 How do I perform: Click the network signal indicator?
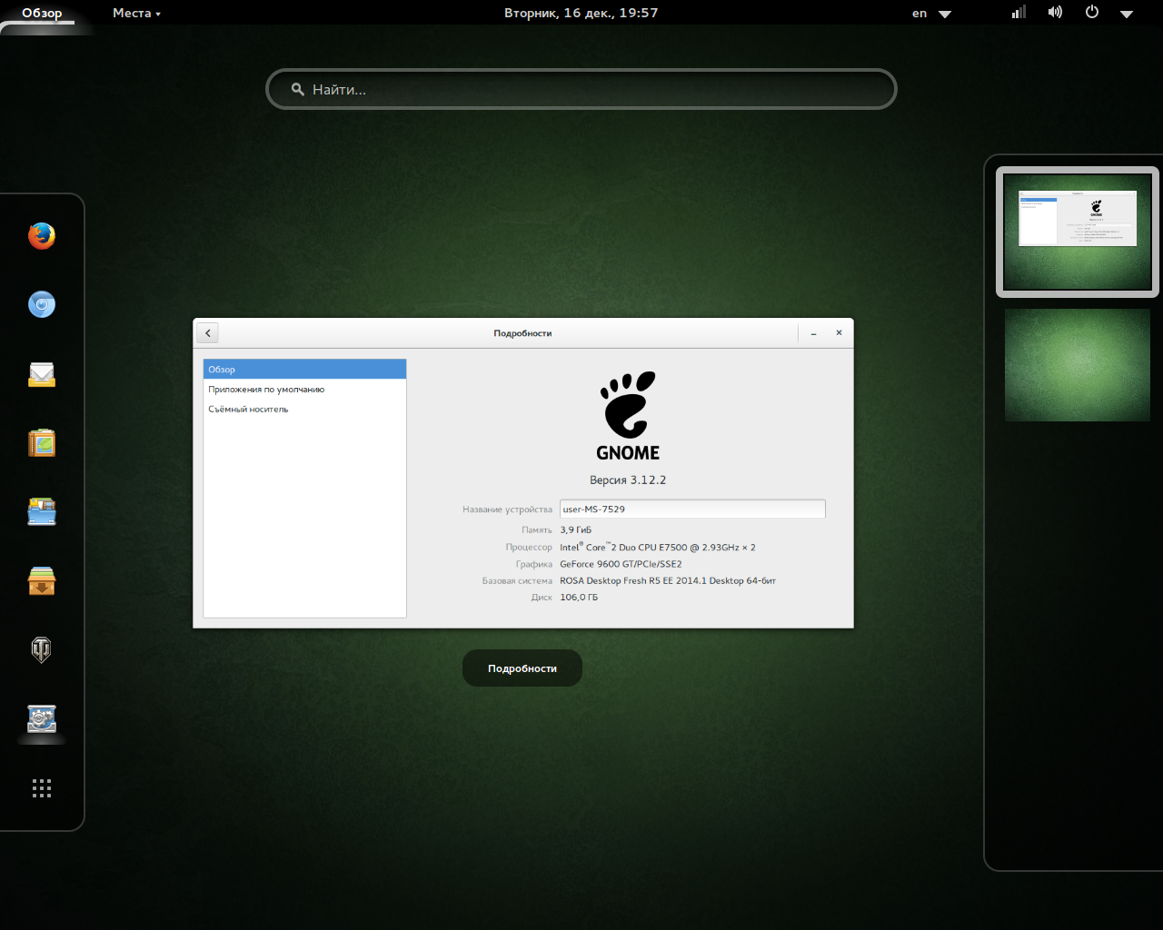coord(1019,13)
